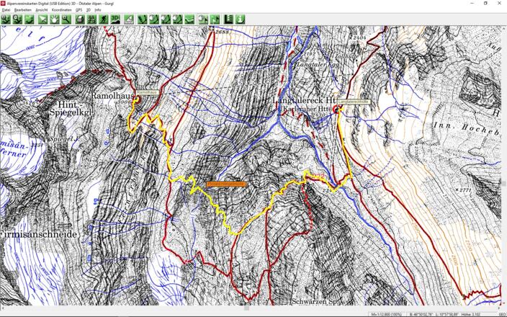Click the zoom in magnifier icon

6,19
